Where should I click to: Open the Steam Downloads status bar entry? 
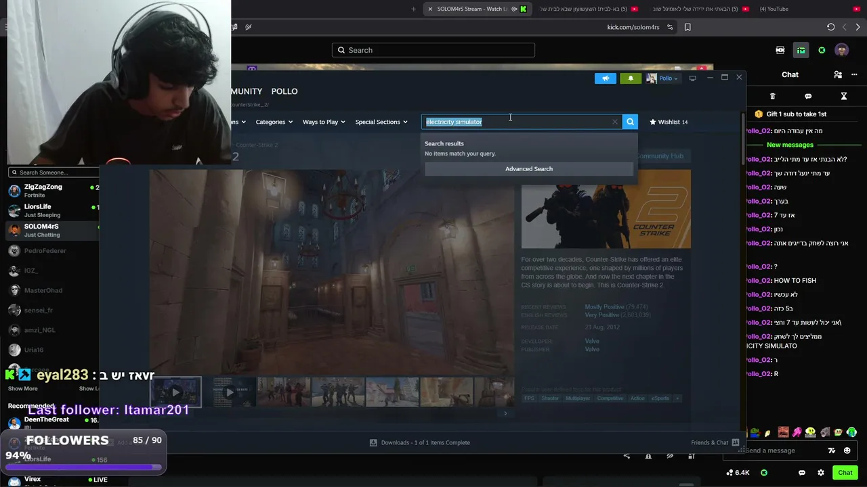point(420,442)
